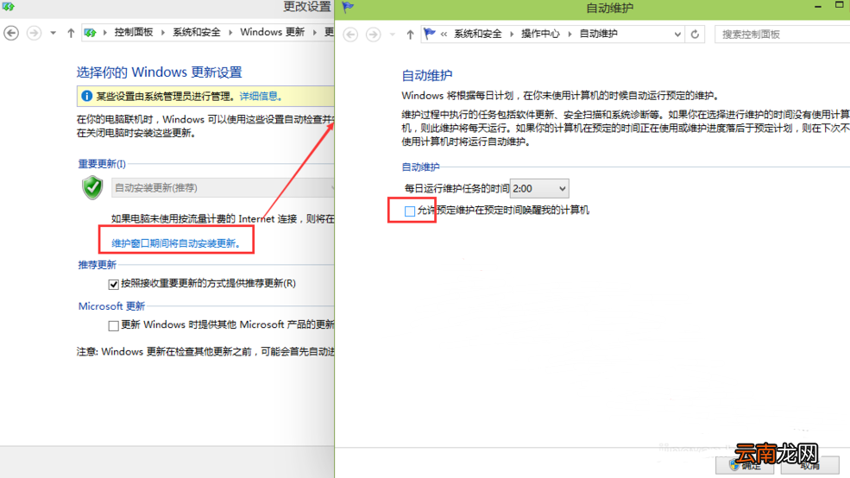850x478 pixels.
Task: Click flag icon in 自动维护 address bar
Action: click(430, 34)
